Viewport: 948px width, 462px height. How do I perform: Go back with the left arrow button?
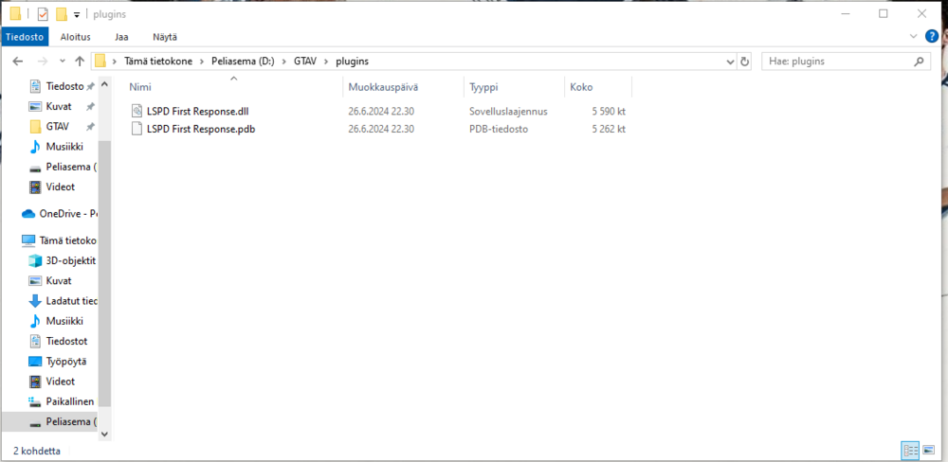[x=17, y=61]
